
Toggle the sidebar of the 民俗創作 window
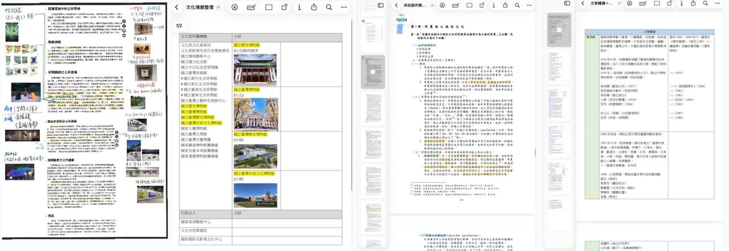click(381, 5)
